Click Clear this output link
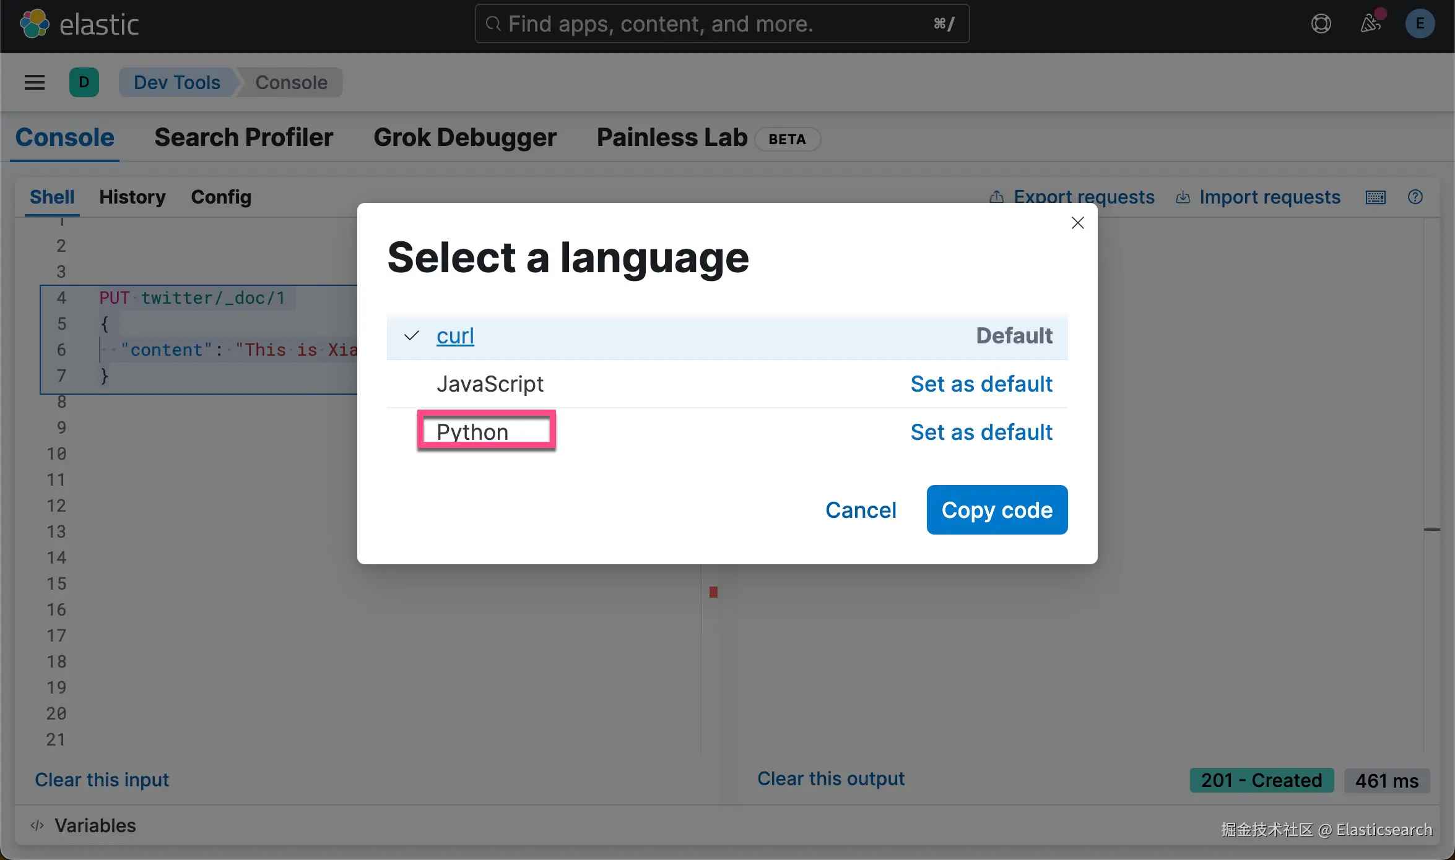 830,778
